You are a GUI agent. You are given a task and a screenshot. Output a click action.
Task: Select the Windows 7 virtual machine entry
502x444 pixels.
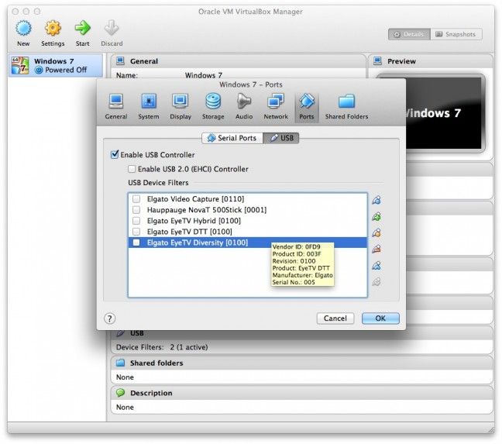(x=55, y=66)
